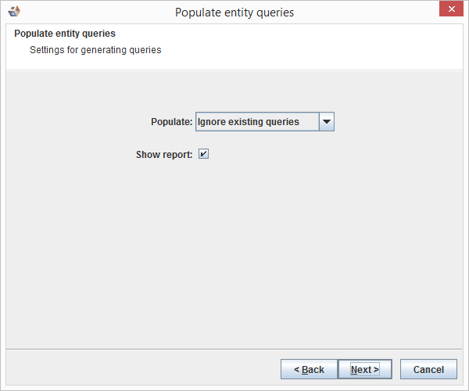The width and height of the screenshot is (469, 391).
Task: Click the empty area left of the Back button
Action: pyautogui.click(x=141, y=369)
